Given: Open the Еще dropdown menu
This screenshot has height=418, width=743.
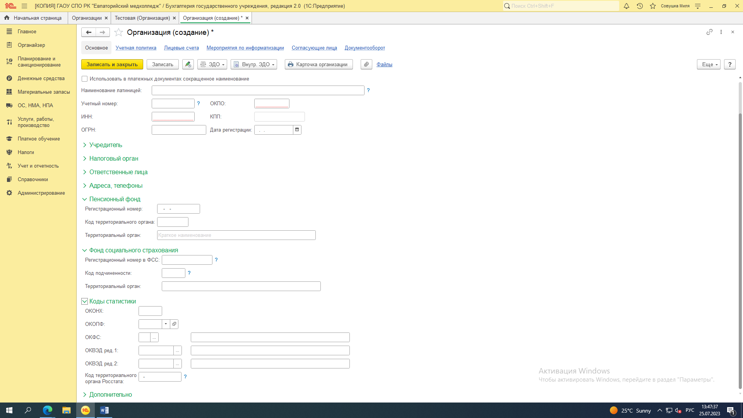Looking at the screenshot, I should click(x=709, y=64).
